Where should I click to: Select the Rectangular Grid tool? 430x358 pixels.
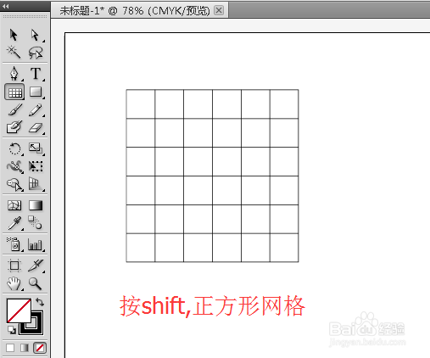pyautogui.click(x=14, y=92)
